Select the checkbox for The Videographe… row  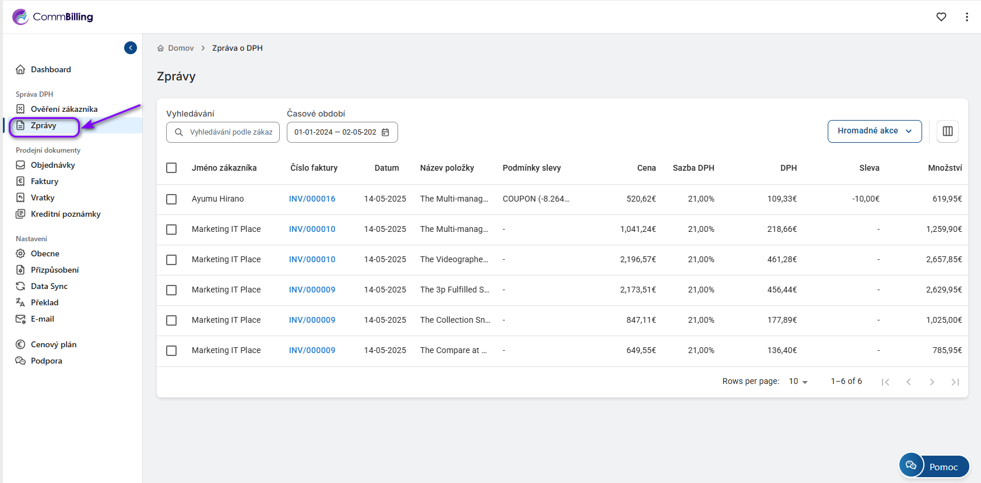171,259
